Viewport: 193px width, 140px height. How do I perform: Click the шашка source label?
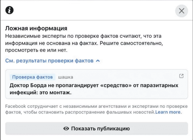66,77
